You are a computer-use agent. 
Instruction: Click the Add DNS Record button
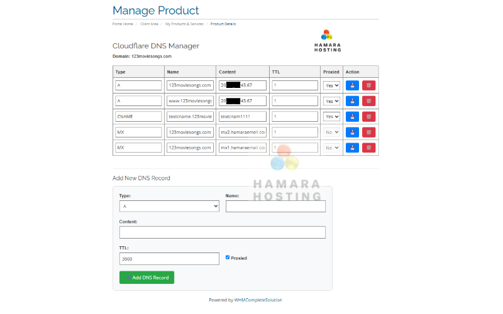click(146, 278)
